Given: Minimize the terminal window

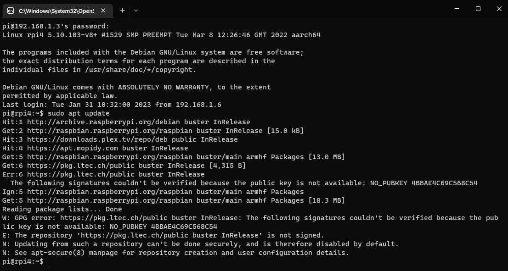Looking at the screenshot, I should (457, 9).
